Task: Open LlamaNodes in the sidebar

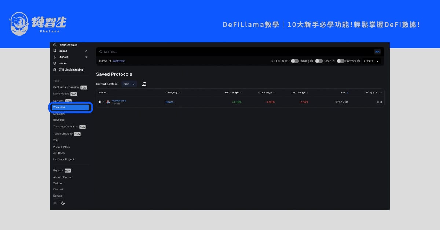Action: tap(61, 94)
